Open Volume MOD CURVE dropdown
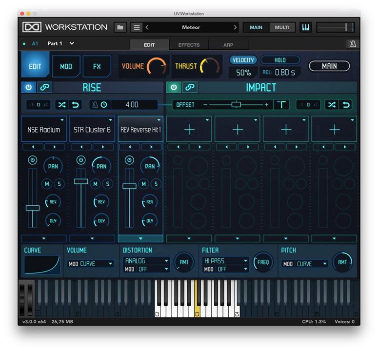The width and height of the screenshot is (378, 351). pyautogui.click(x=90, y=264)
